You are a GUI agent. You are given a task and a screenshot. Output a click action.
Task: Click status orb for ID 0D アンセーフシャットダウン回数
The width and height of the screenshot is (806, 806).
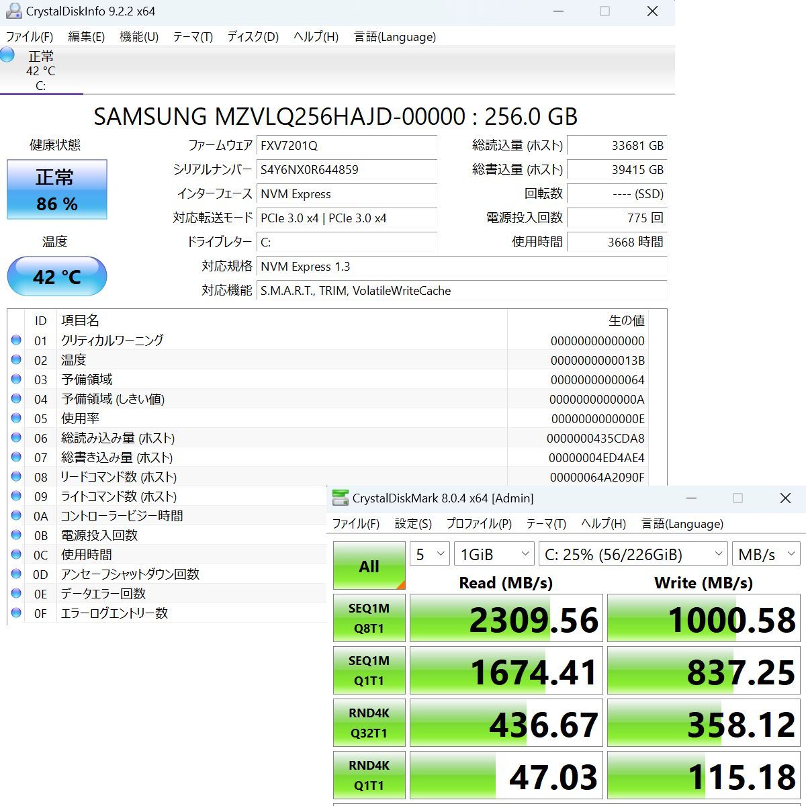coord(16,574)
